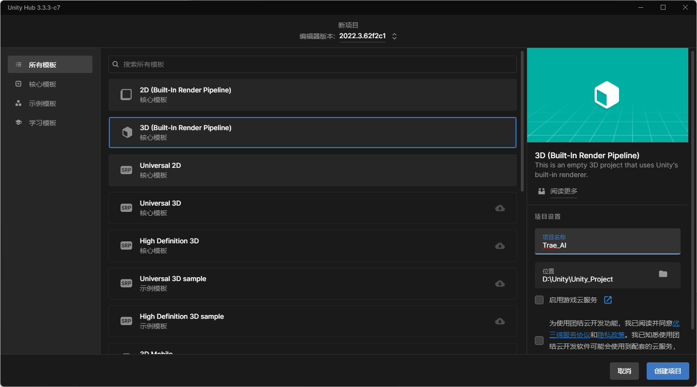Open game cloud services external link icon
Viewport: 697px width, 387px height.
tap(608, 300)
